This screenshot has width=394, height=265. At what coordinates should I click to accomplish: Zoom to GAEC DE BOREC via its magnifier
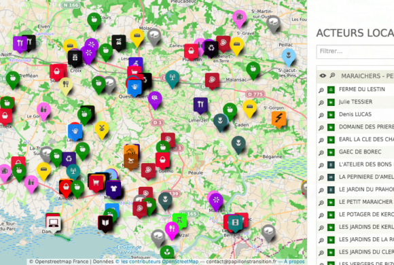pyautogui.click(x=321, y=153)
